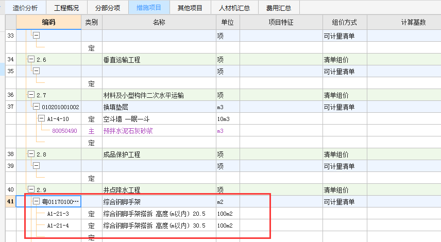Select the 100m2 unit for A1-21-4

click(x=228, y=226)
